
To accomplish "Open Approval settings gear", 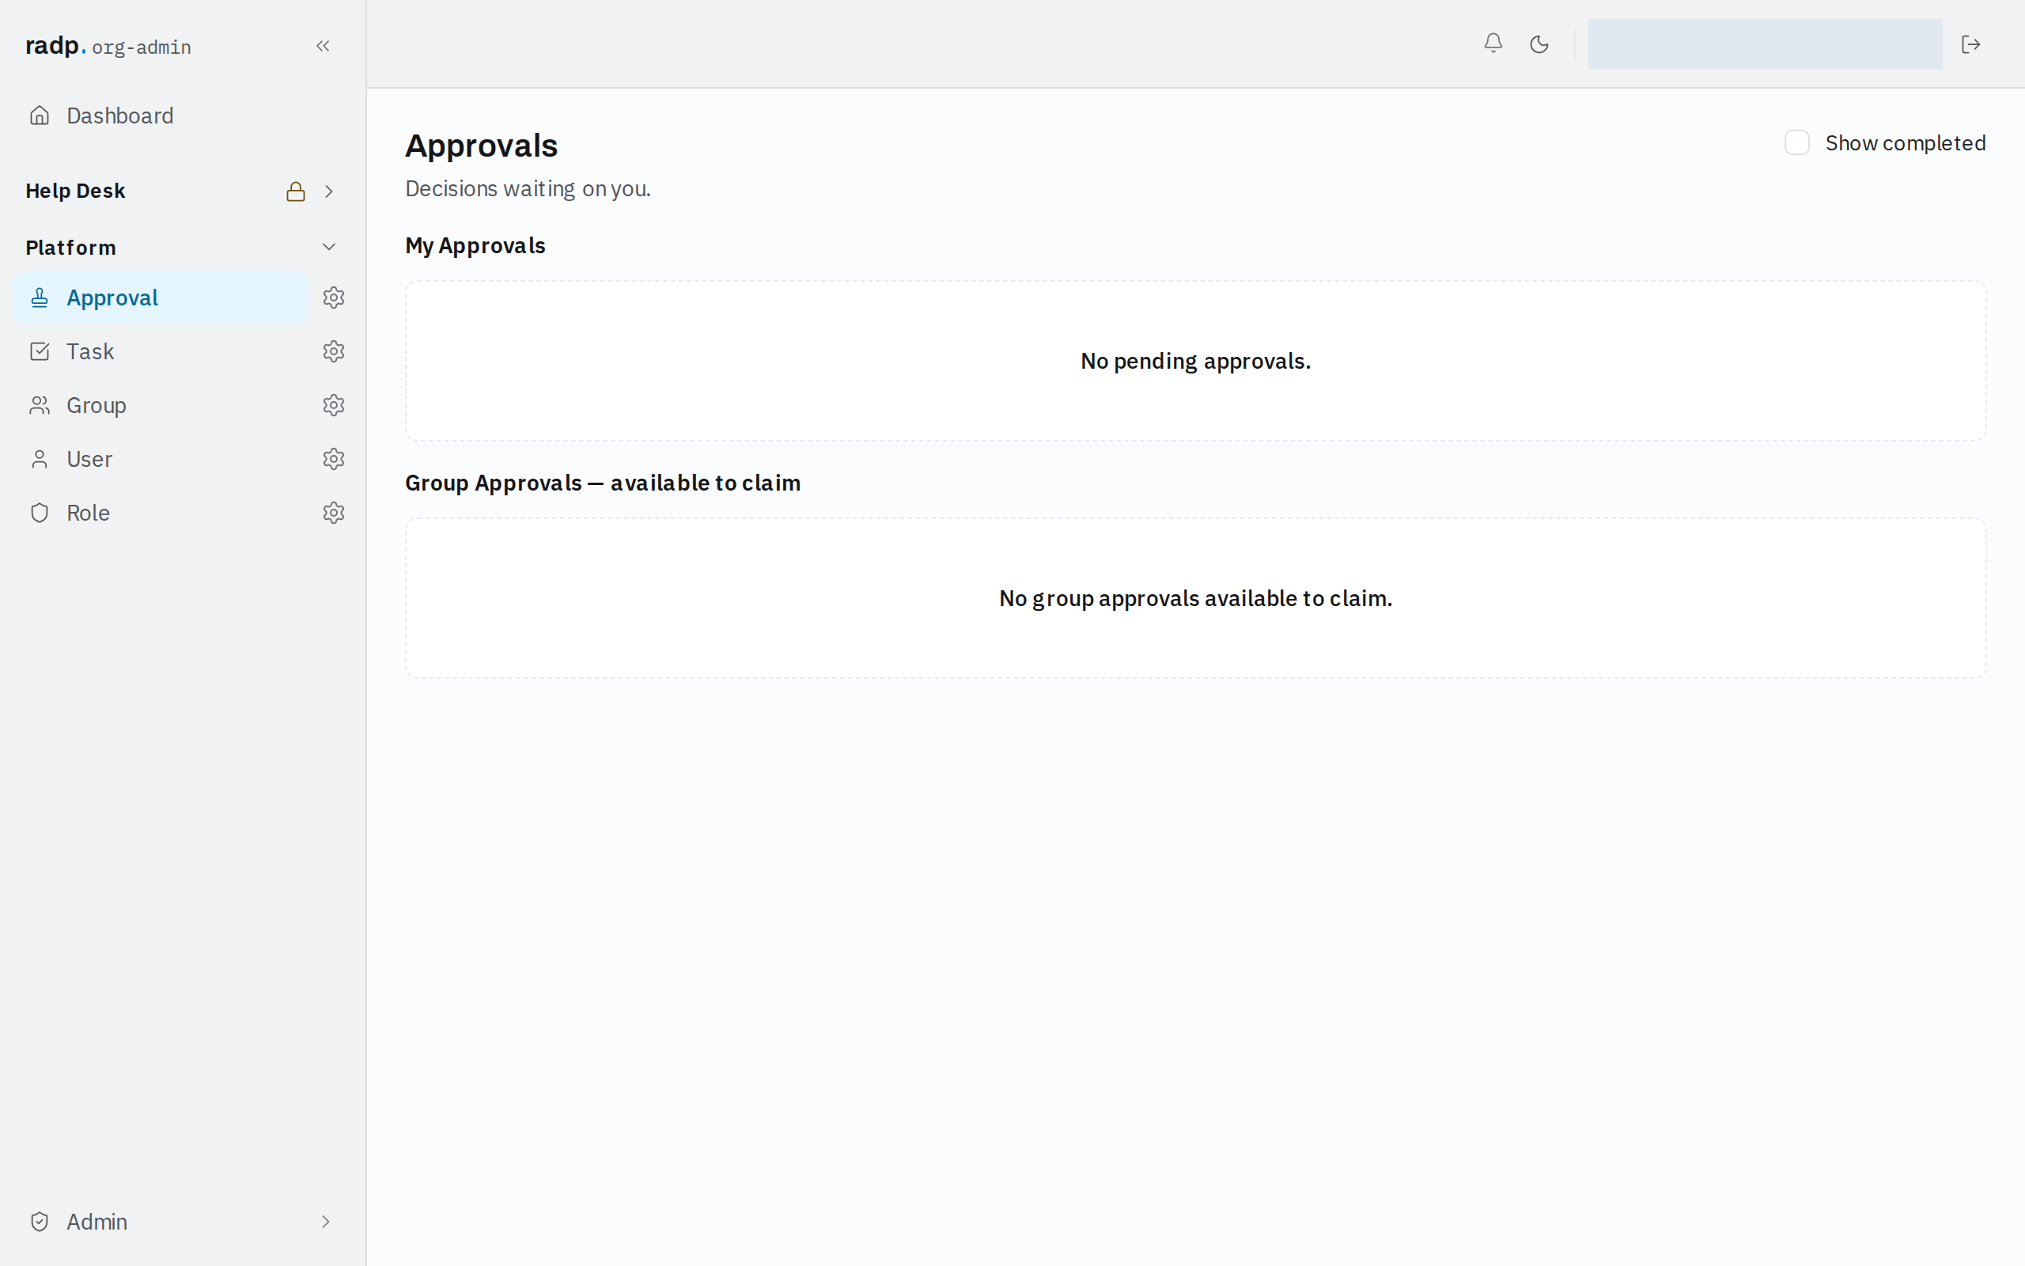I will 334,298.
